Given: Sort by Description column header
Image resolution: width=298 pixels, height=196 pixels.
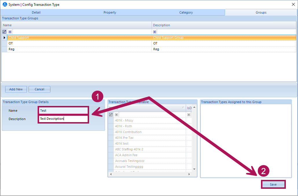Looking at the screenshot, I should click(224, 25).
